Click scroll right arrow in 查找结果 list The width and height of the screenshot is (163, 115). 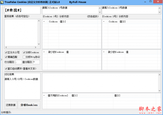pyautogui.click(x=36, y=47)
